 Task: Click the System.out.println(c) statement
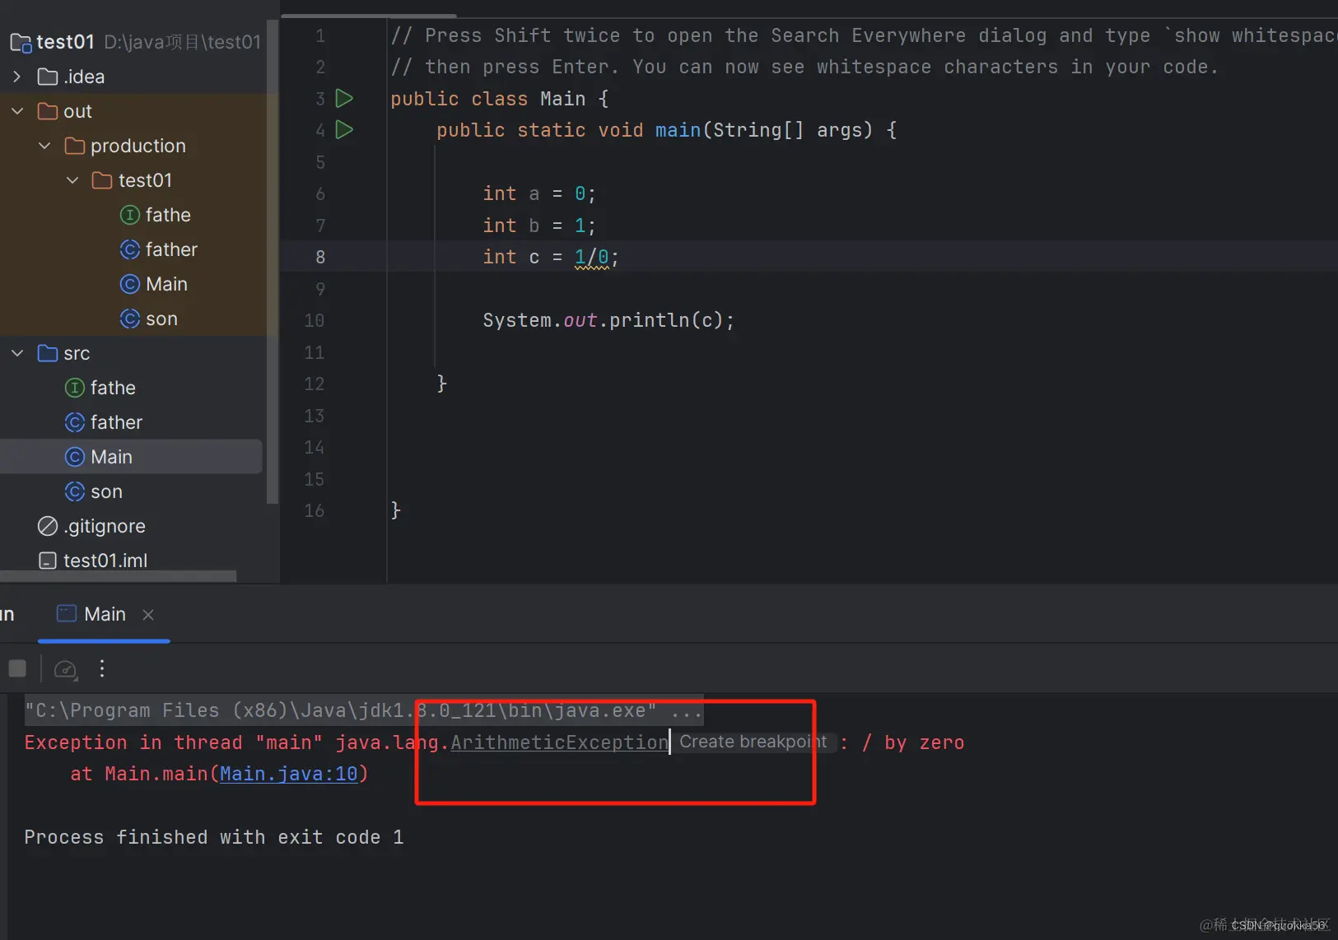pyautogui.click(x=608, y=320)
